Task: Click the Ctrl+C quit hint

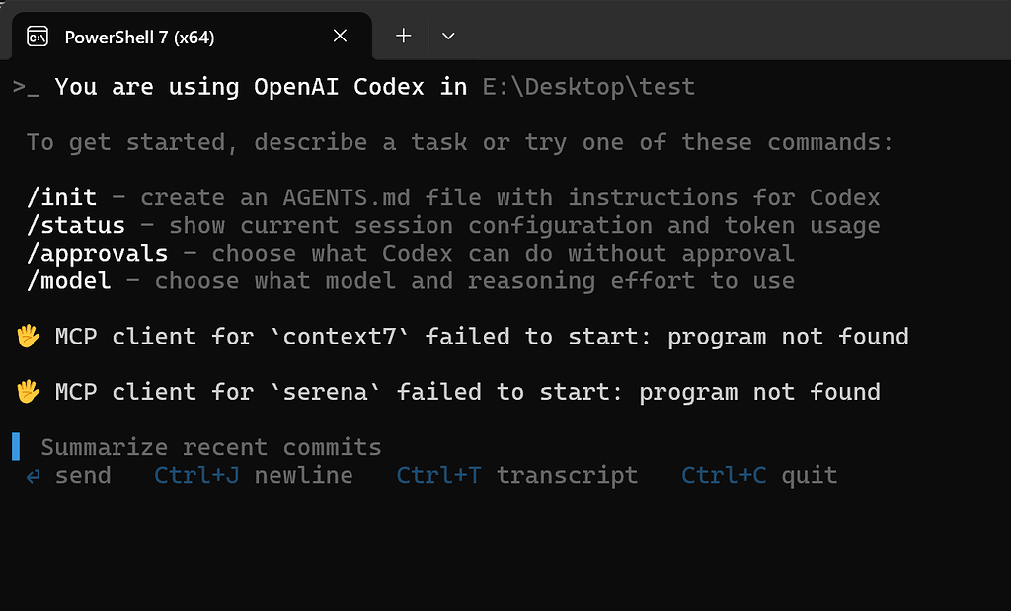Action: pyautogui.click(x=759, y=475)
